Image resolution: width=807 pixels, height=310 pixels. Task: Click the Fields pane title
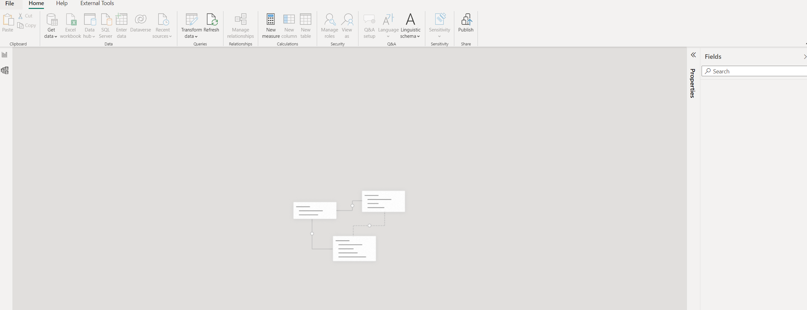pos(713,57)
